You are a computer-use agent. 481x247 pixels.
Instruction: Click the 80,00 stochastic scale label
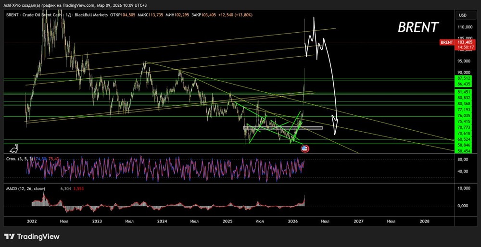pos(463,160)
